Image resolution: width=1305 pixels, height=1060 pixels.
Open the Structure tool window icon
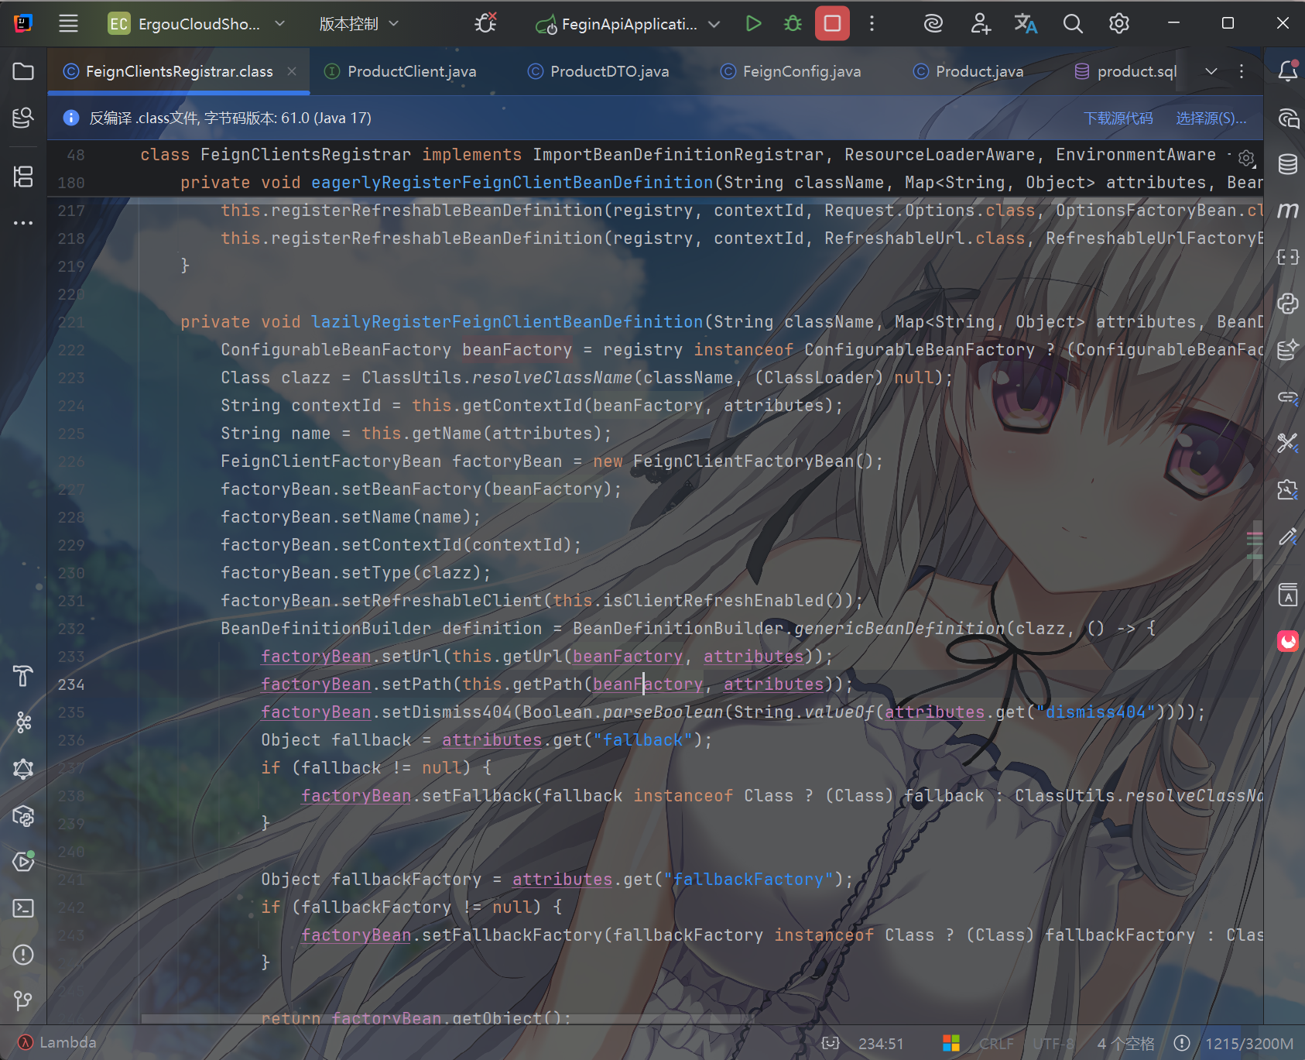click(x=23, y=177)
